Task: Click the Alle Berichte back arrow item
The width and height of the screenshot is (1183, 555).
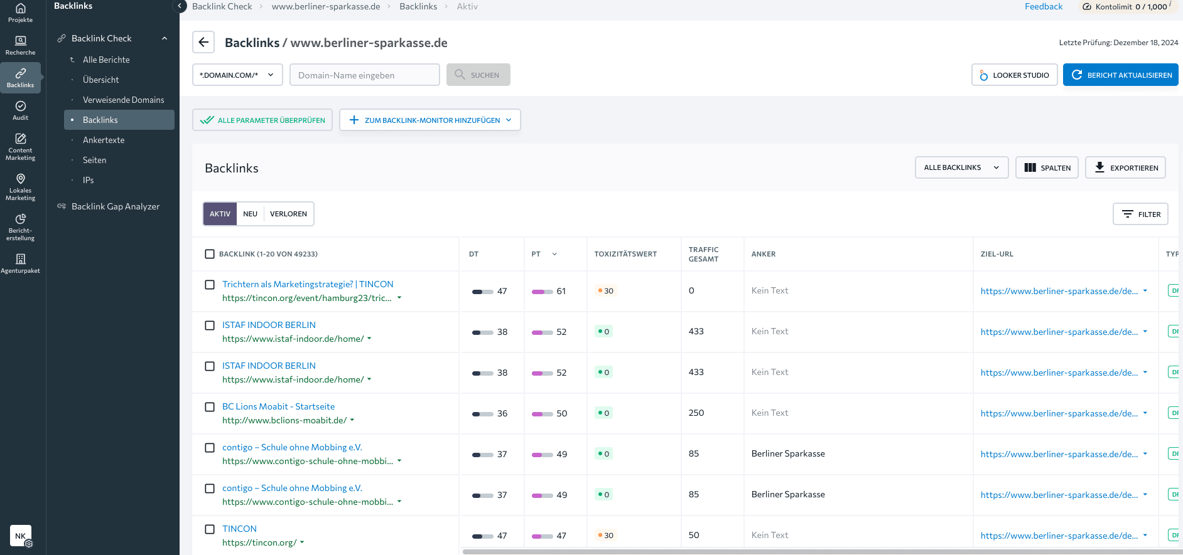Action: coord(72,60)
